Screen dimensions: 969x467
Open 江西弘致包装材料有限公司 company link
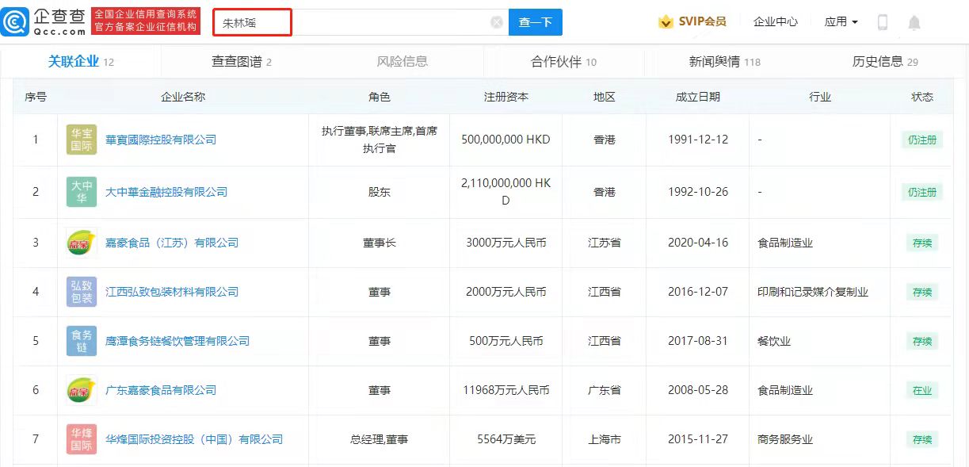[x=172, y=292]
